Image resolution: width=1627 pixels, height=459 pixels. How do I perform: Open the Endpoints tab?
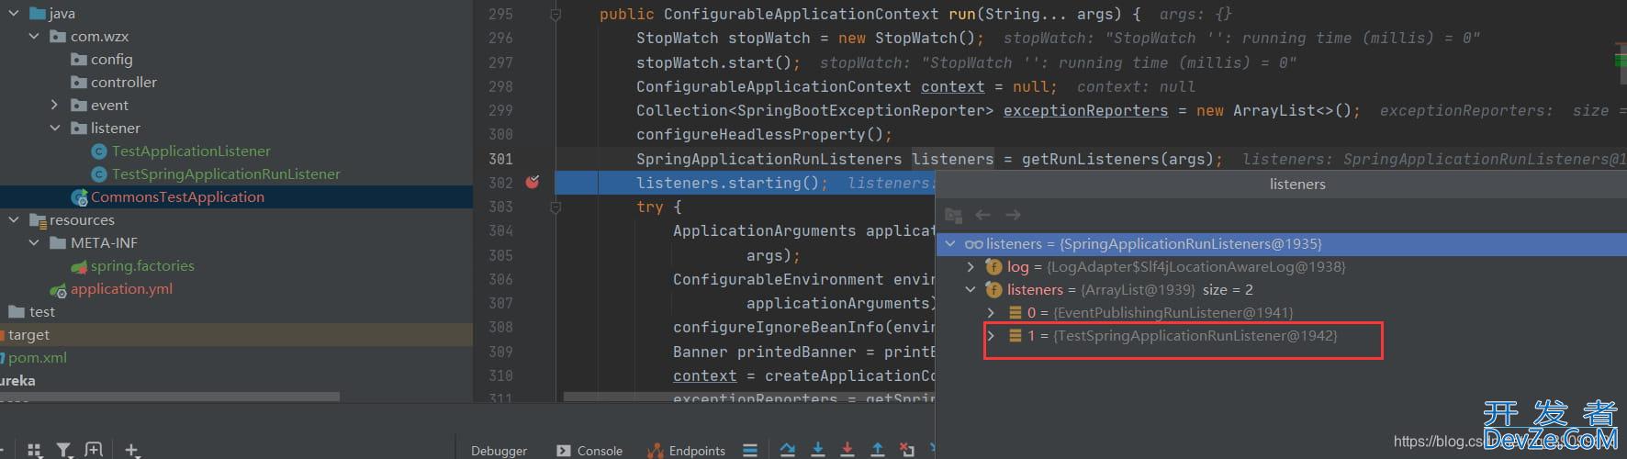[686, 451]
